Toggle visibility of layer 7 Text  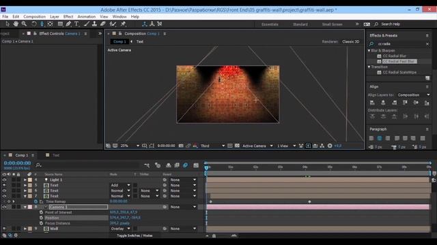[4, 196]
